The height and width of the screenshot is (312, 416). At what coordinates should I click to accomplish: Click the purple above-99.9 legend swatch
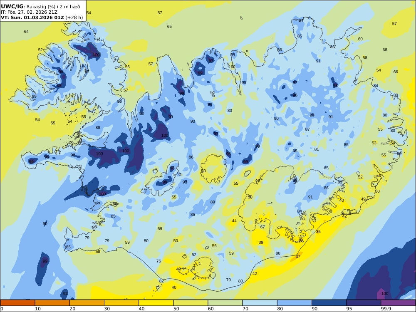tap(398, 303)
